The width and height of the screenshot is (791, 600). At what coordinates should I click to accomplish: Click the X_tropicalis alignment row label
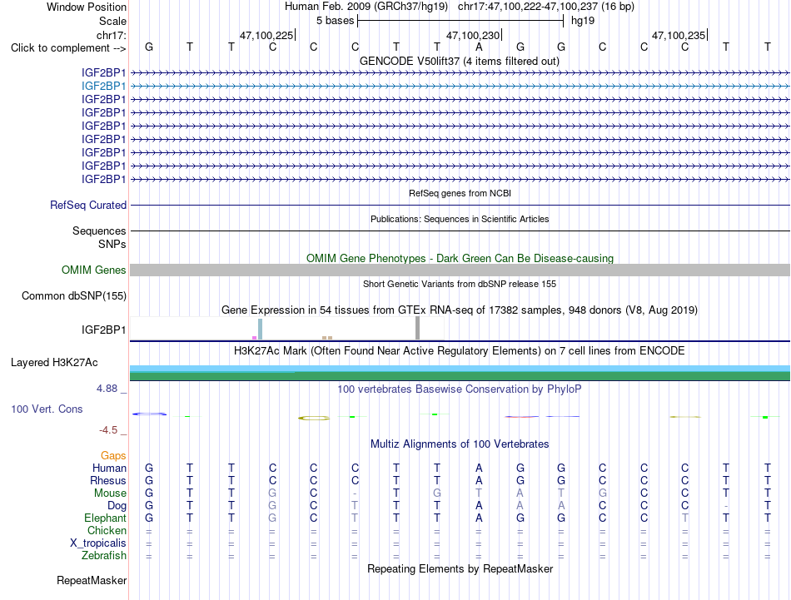click(98, 543)
